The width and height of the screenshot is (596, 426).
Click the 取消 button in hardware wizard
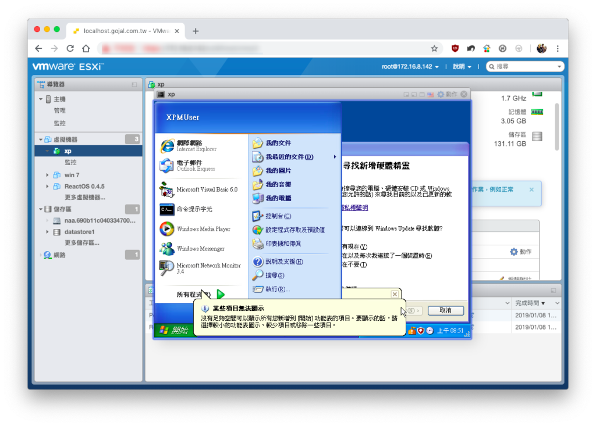(x=445, y=310)
